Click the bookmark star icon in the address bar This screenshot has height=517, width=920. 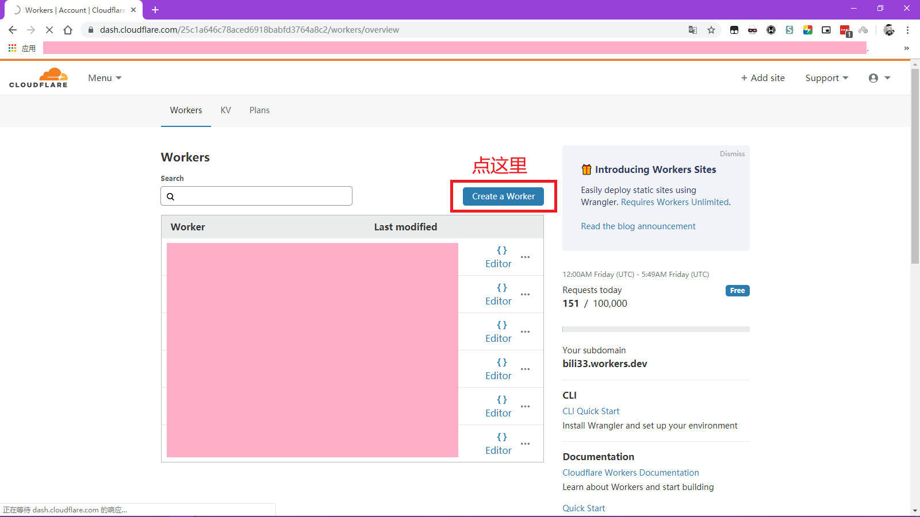(711, 30)
